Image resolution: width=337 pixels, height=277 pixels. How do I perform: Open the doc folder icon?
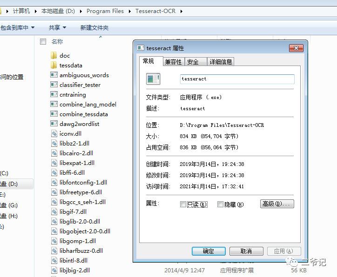(x=54, y=55)
